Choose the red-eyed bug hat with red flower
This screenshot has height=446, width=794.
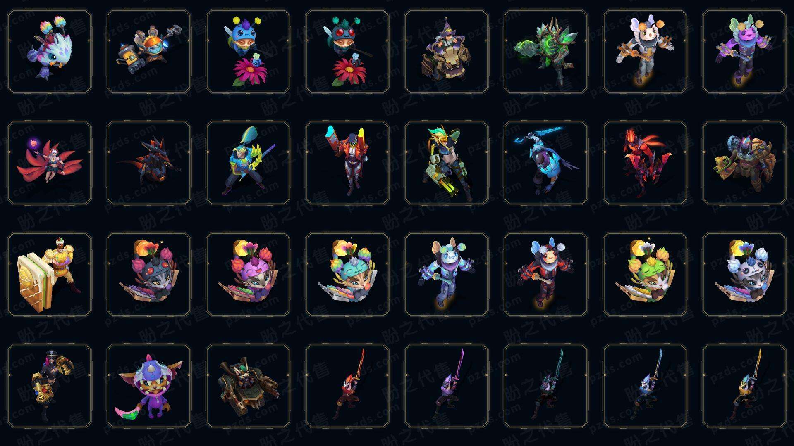[347, 52]
